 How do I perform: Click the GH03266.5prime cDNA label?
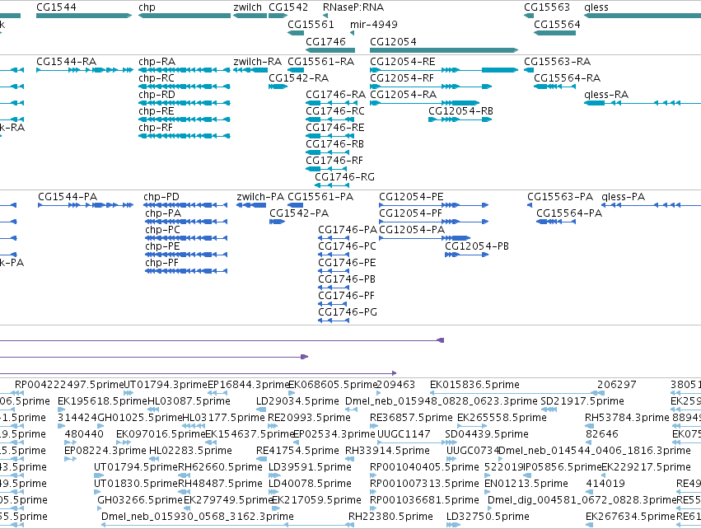(140, 500)
